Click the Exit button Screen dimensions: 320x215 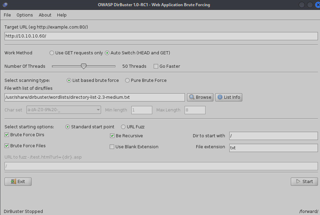[x=18, y=182]
